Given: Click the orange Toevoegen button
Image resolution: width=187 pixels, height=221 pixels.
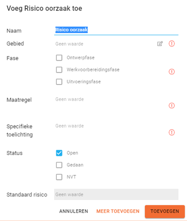Looking at the screenshot, I should pyautogui.click(x=165, y=211).
